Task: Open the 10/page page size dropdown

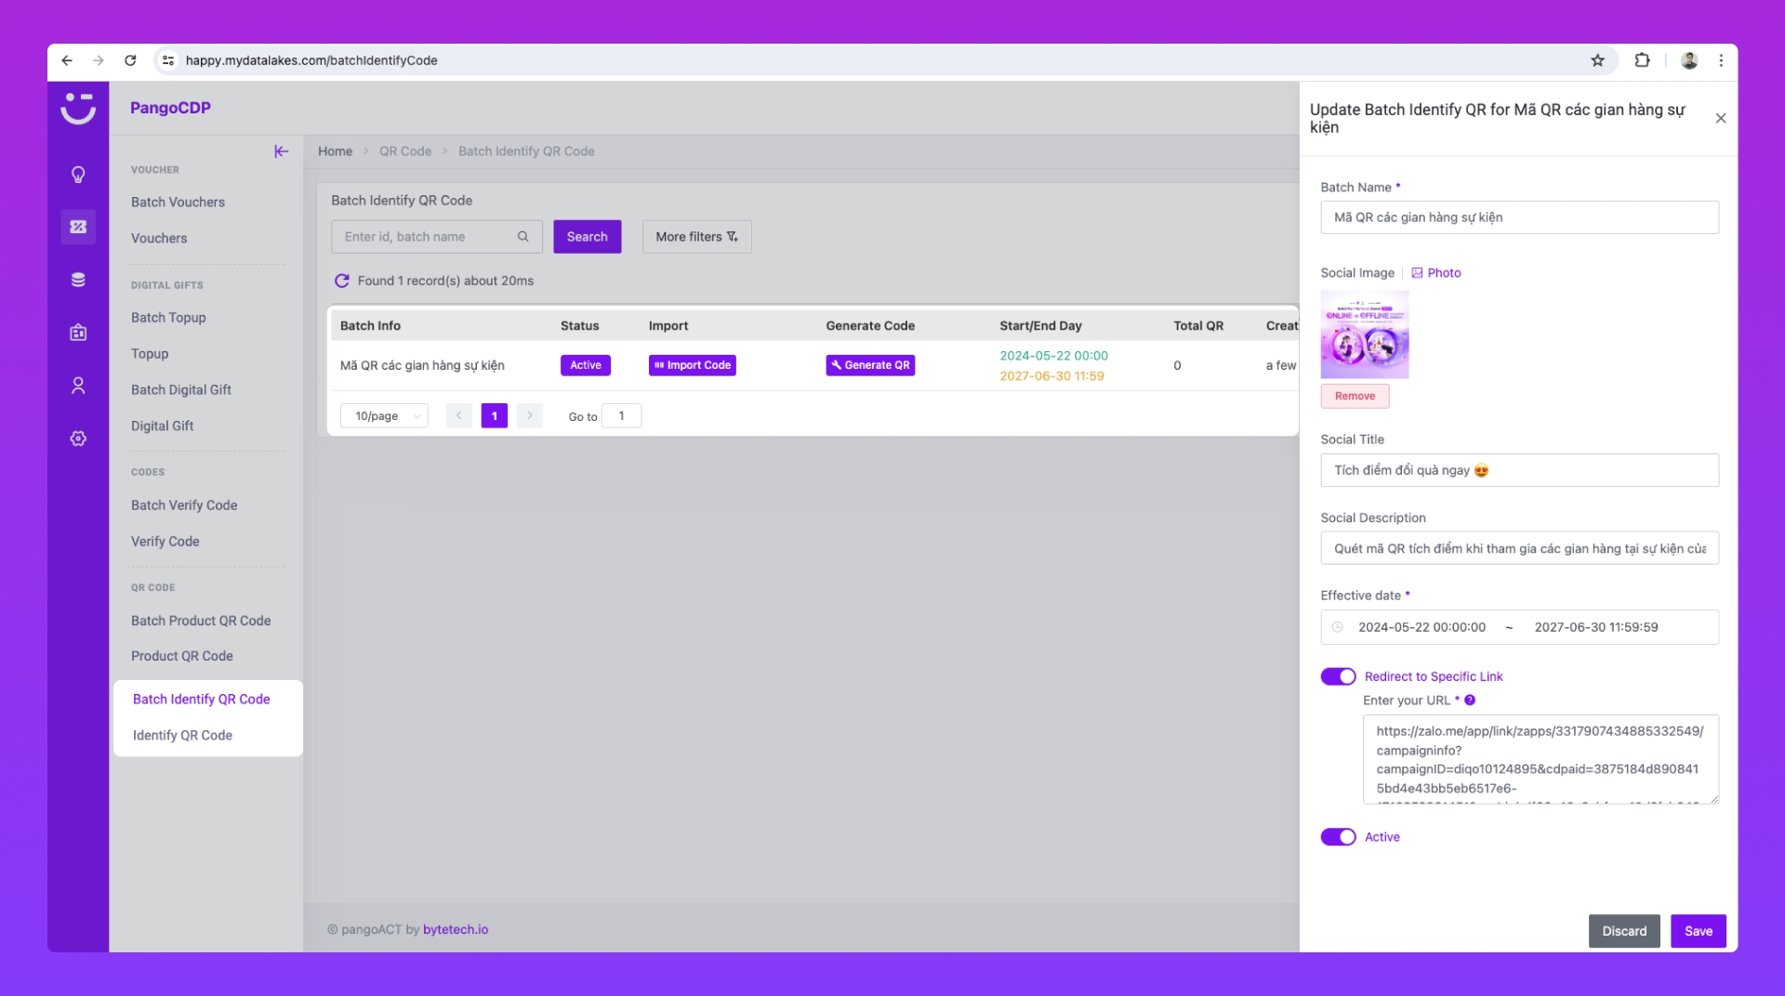Action: (384, 416)
